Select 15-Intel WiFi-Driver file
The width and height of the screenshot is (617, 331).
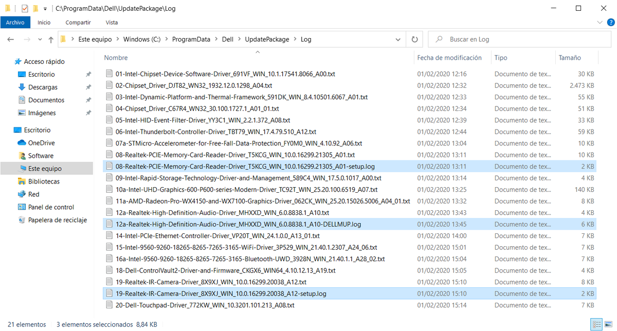point(350,247)
